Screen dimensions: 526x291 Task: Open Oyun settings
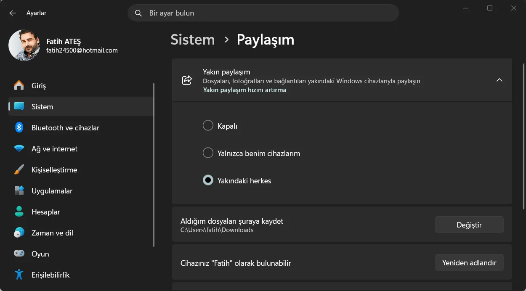point(81,254)
